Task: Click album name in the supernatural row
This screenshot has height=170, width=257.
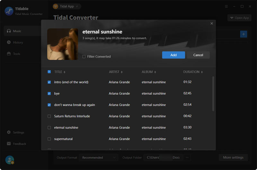Action: [154, 139]
